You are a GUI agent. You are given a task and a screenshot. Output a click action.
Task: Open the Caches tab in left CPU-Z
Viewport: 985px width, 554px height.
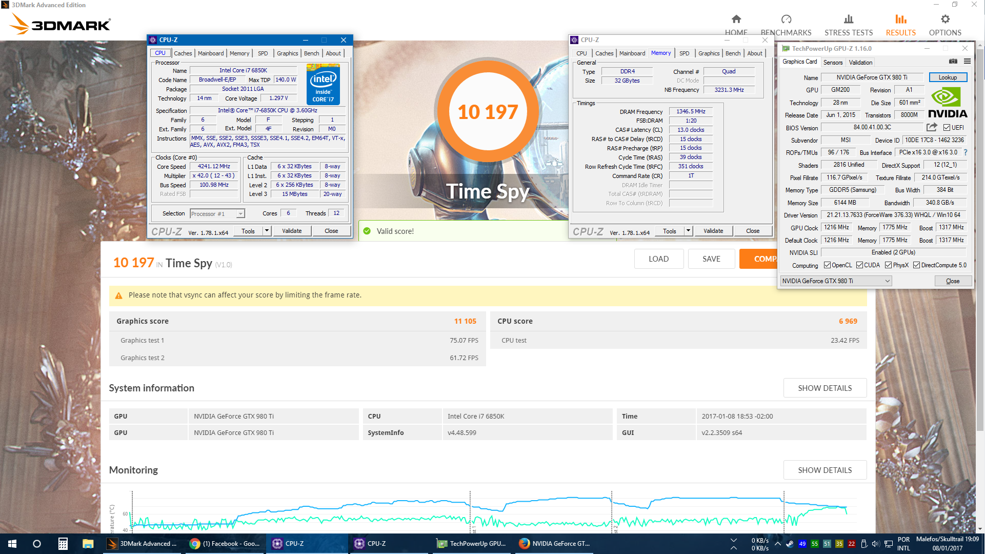[183, 53]
